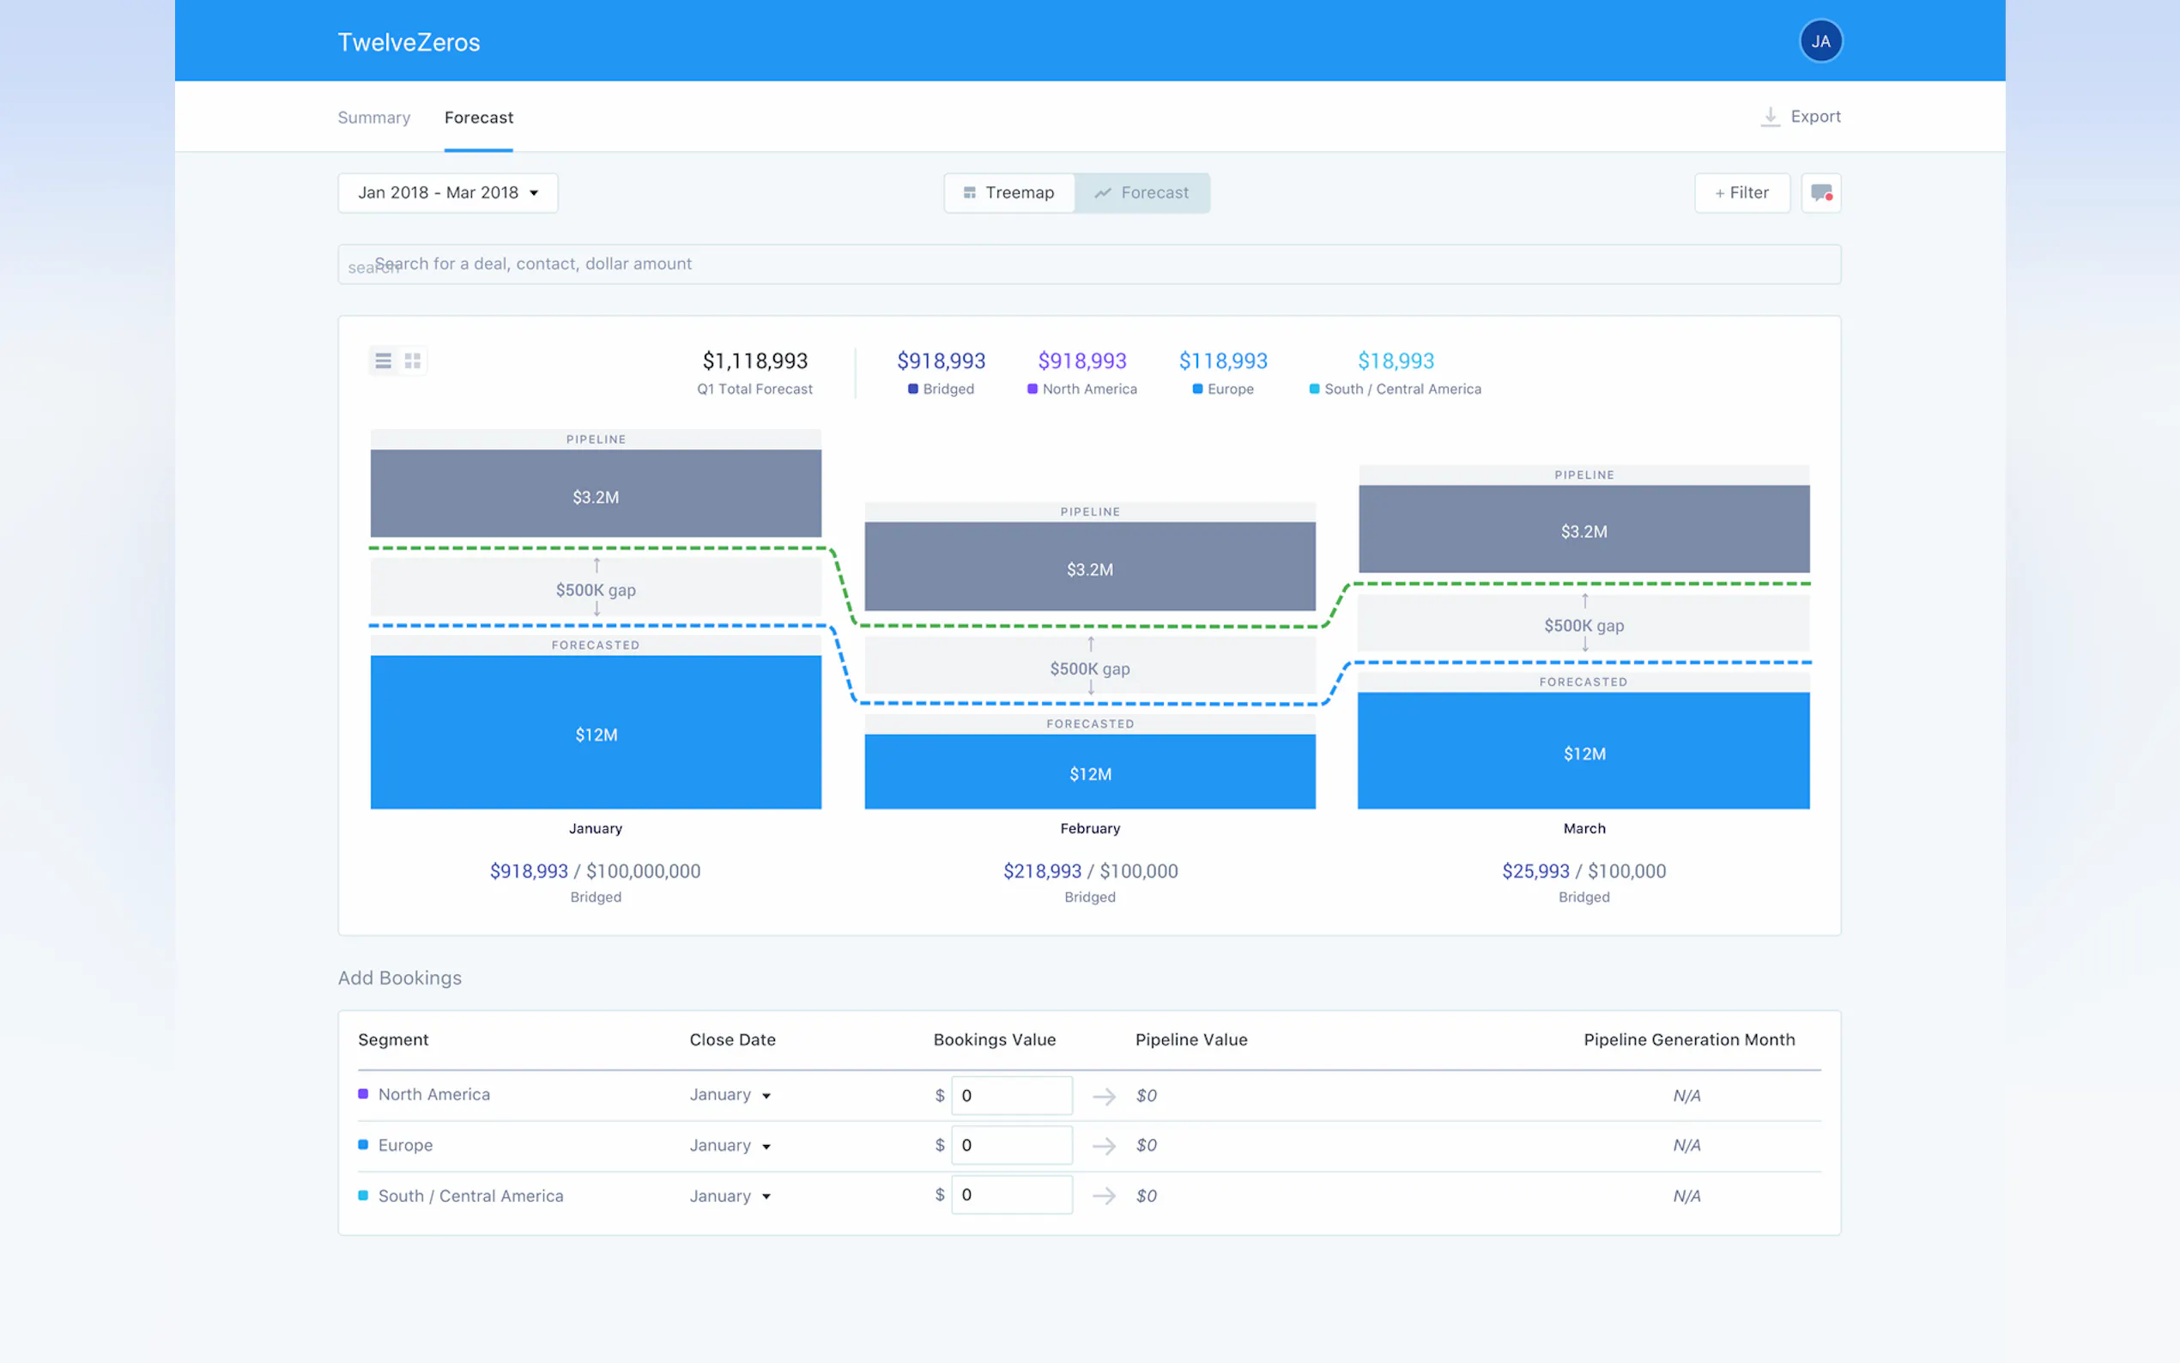Open the JA user avatar
Viewport: 2180px width, 1363px height.
coord(1820,41)
